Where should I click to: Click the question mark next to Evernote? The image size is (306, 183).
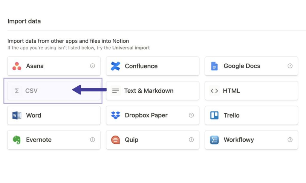(x=93, y=140)
